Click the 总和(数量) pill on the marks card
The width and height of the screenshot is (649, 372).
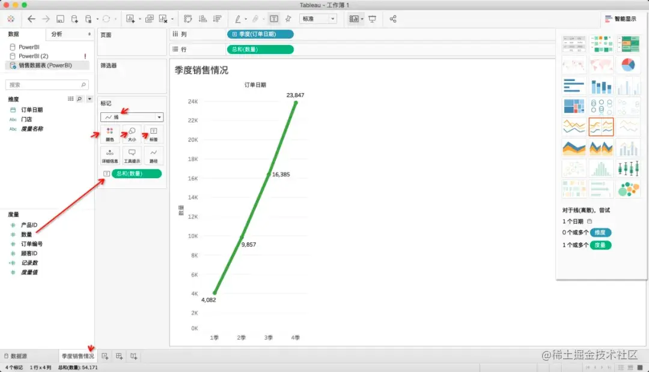(x=136, y=173)
